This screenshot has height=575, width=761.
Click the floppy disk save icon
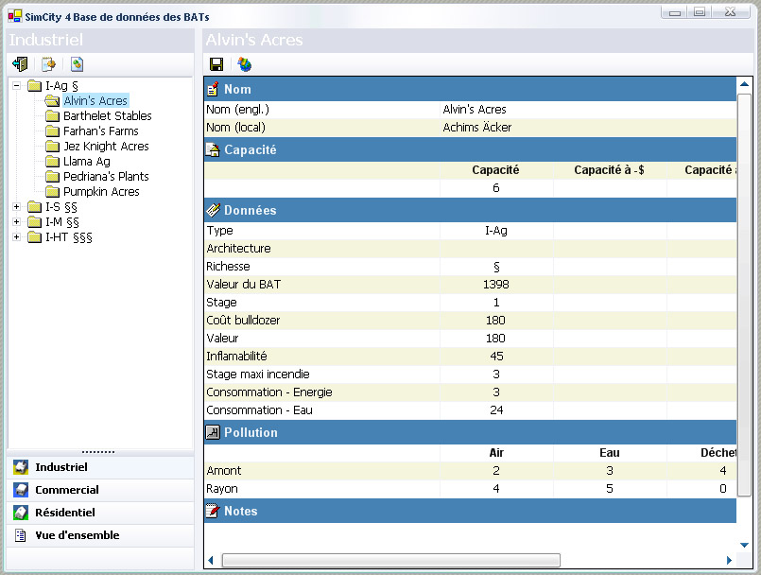point(216,64)
